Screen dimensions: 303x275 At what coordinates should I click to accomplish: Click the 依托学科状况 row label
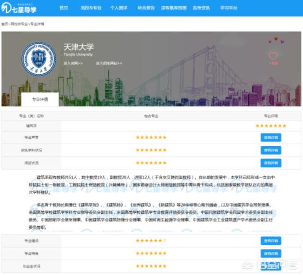tap(31, 150)
